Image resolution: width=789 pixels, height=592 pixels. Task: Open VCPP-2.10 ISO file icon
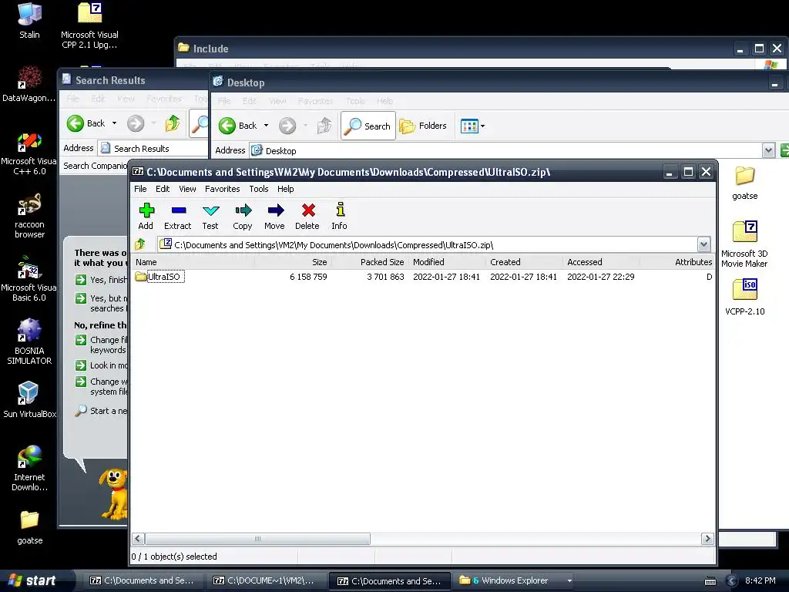pos(745,297)
